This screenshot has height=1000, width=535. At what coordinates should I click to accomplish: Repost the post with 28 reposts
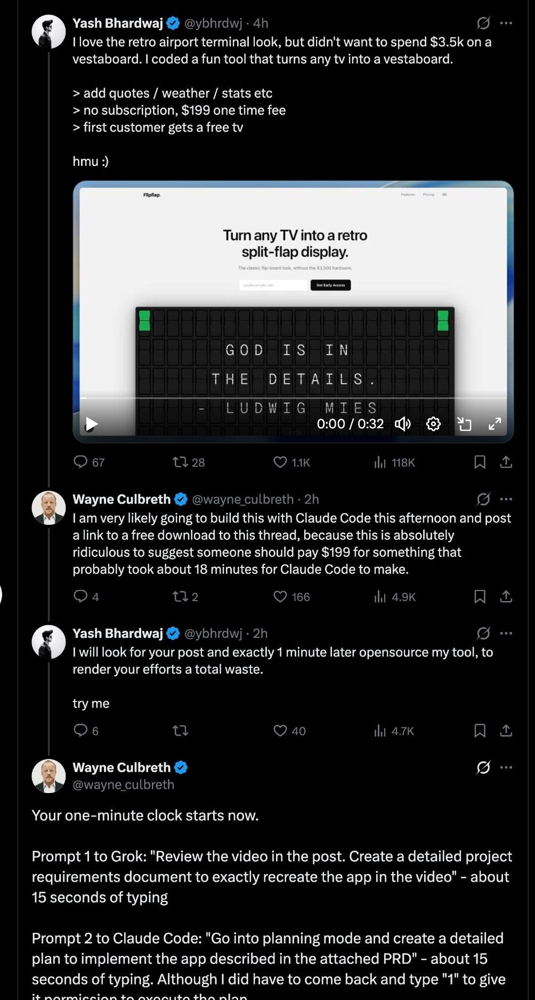tap(180, 462)
